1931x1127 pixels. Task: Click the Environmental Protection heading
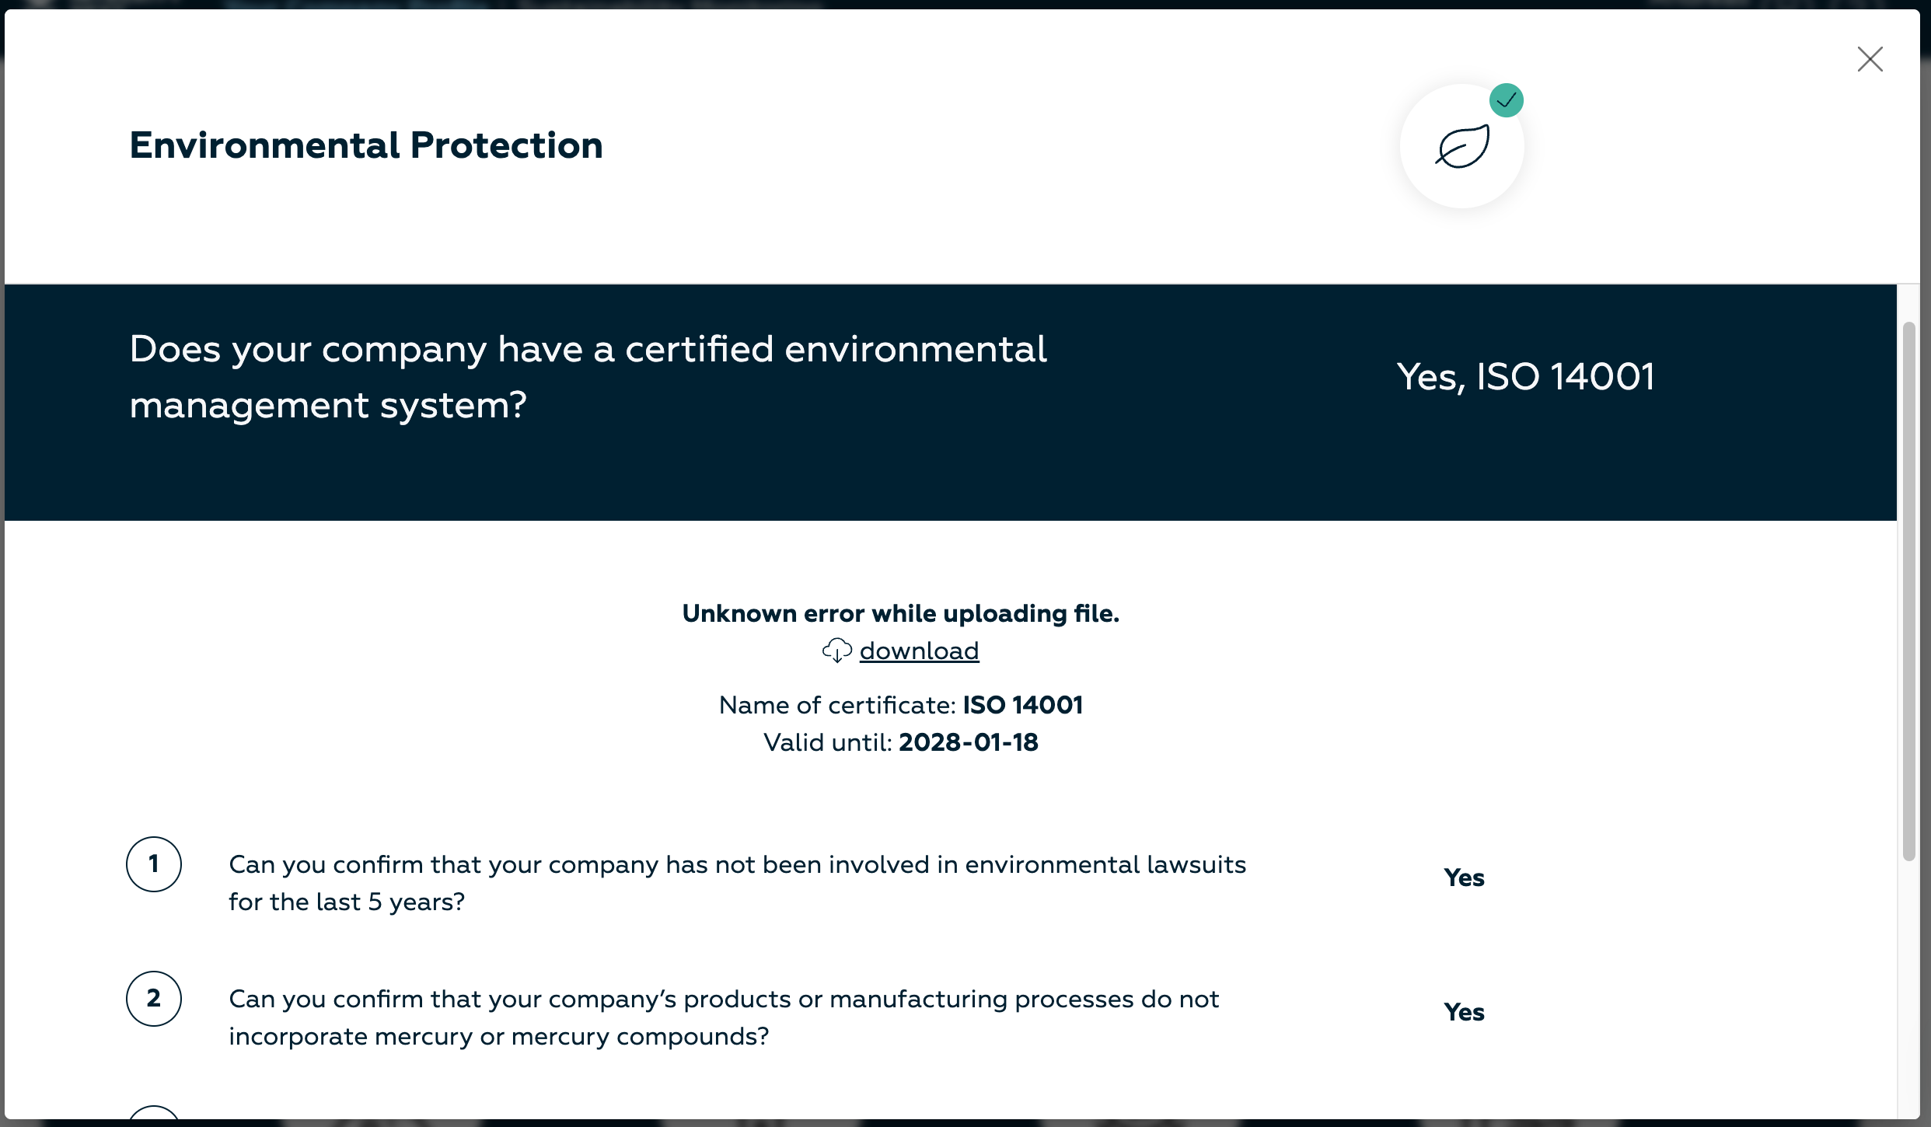[366, 145]
